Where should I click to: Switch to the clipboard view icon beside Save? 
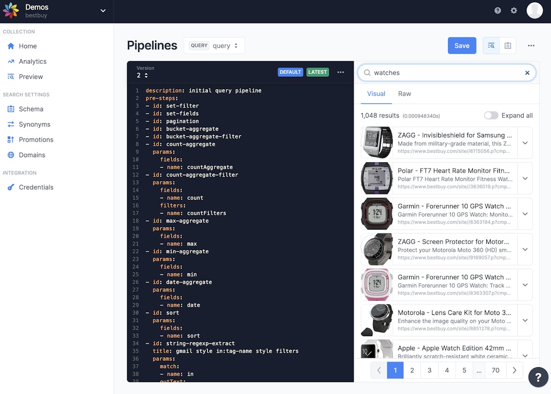[x=508, y=46]
